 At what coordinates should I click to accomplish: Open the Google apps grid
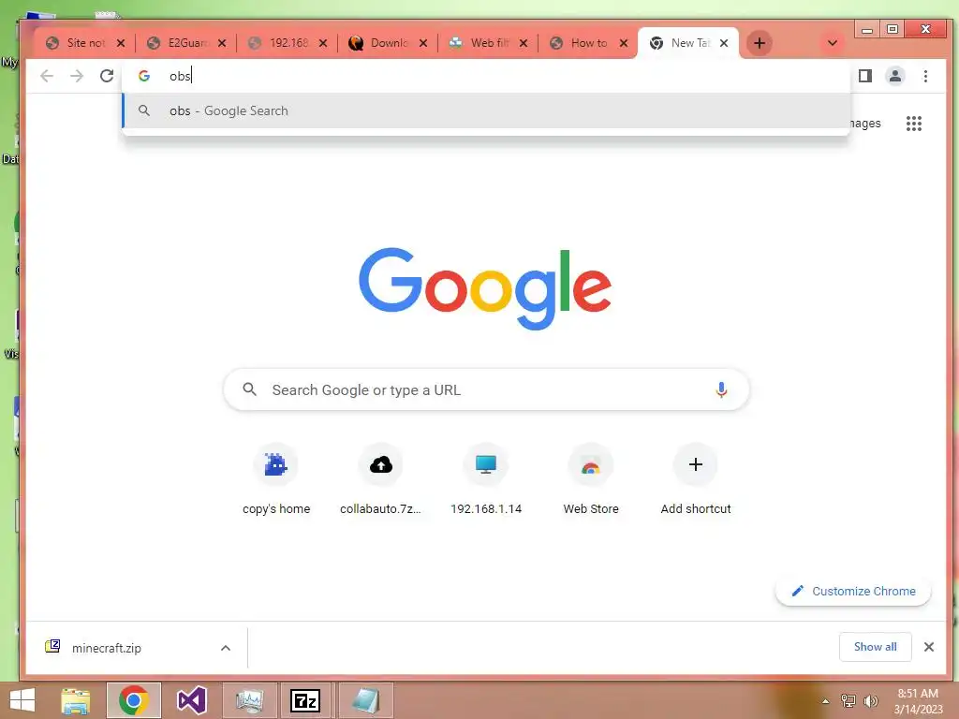point(914,124)
